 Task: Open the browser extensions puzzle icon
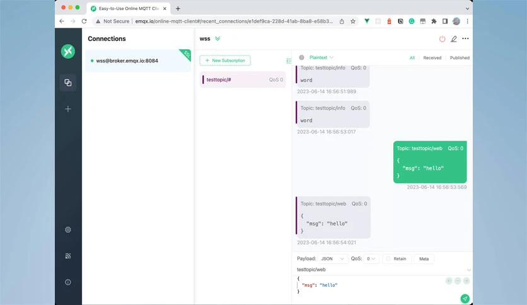click(434, 21)
